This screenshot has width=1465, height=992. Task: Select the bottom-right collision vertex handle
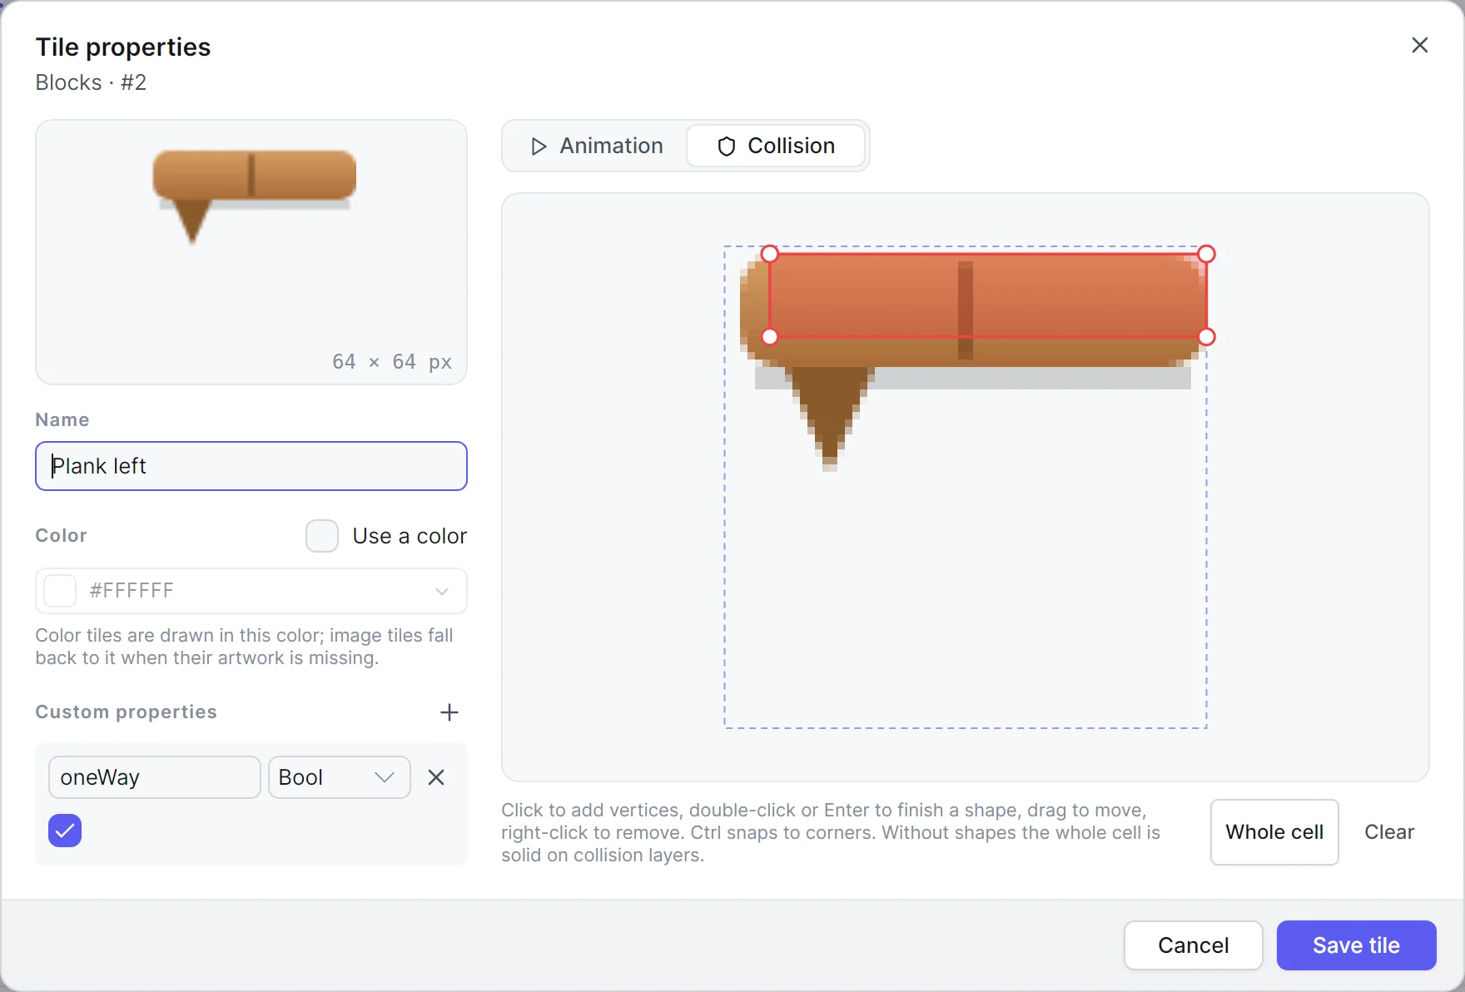point(1207,337)
